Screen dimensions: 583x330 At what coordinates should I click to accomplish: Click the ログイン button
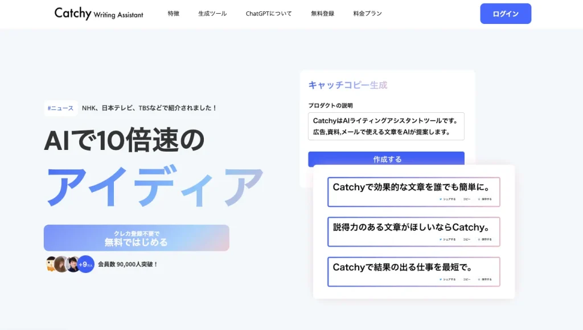(x=505, y=13)
